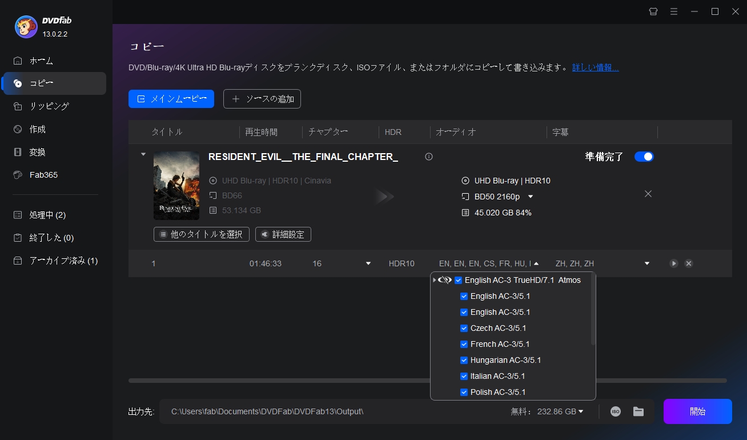The height and width of the screenshot is (440, 747).
Task: Remove source with X beside BD50 output
Action: coord(648,194)
